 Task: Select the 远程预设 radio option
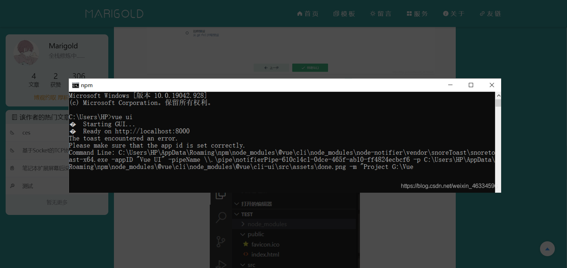click(187, 33)
